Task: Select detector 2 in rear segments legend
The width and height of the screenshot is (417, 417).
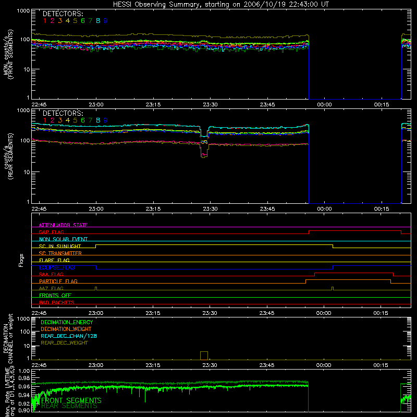Action: click(53, 120)
